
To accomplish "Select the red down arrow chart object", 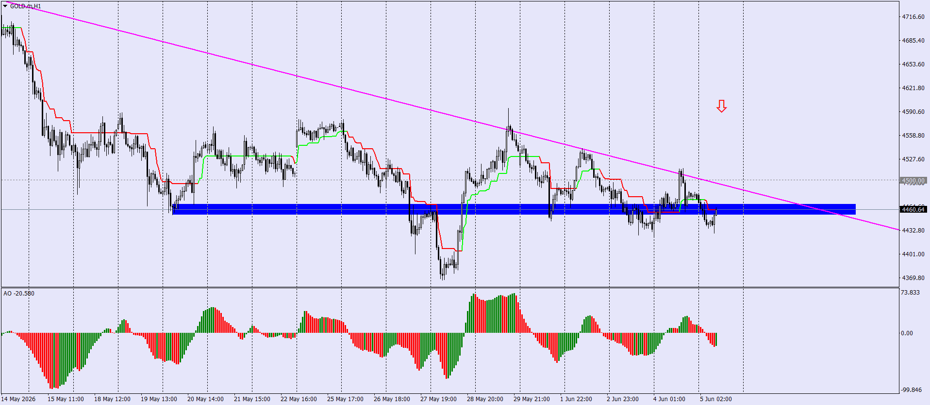I will pos(722,106).
